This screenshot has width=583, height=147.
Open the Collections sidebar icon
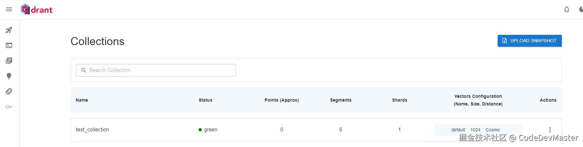point(9,61)
